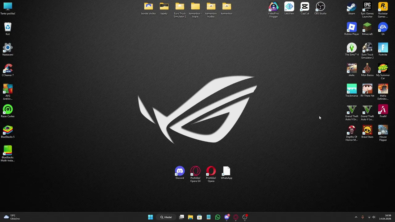Expand the hidden system tray icons chevron
The width and height of the screenshot is (395, 222).
(x=356, y=217)
